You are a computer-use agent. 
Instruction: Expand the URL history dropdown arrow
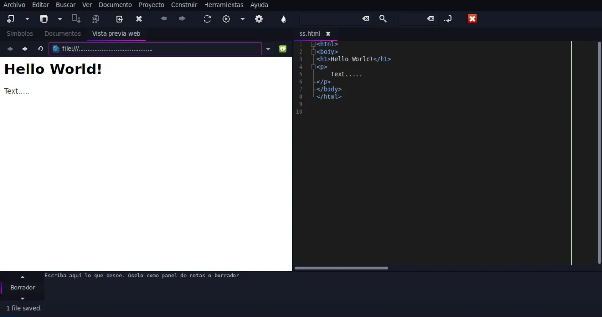pyautogui.click(x=268, y=49)
